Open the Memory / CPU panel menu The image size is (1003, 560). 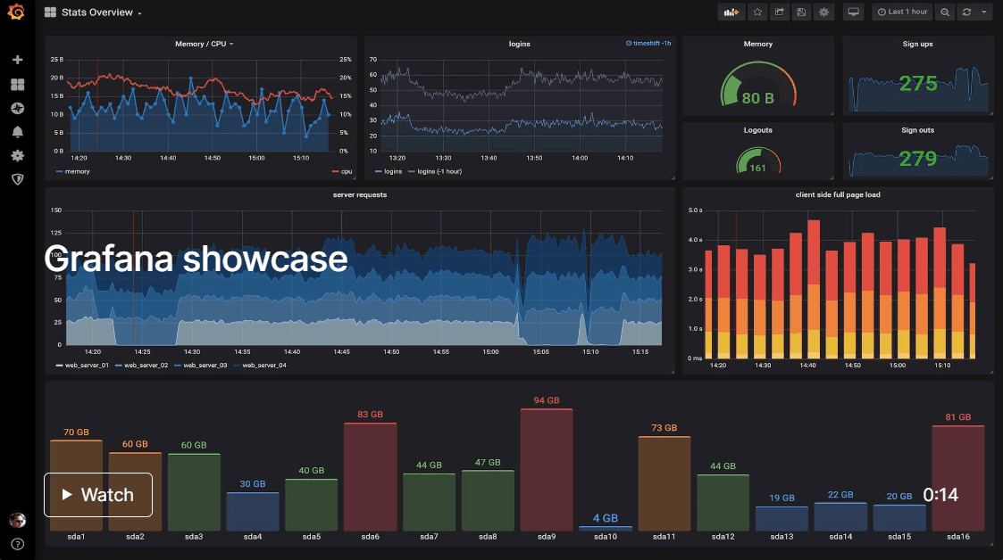[x=204, y=44]
